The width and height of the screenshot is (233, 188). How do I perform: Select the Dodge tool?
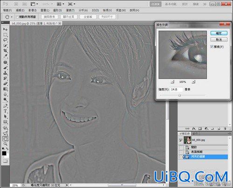tap(5, 100)
